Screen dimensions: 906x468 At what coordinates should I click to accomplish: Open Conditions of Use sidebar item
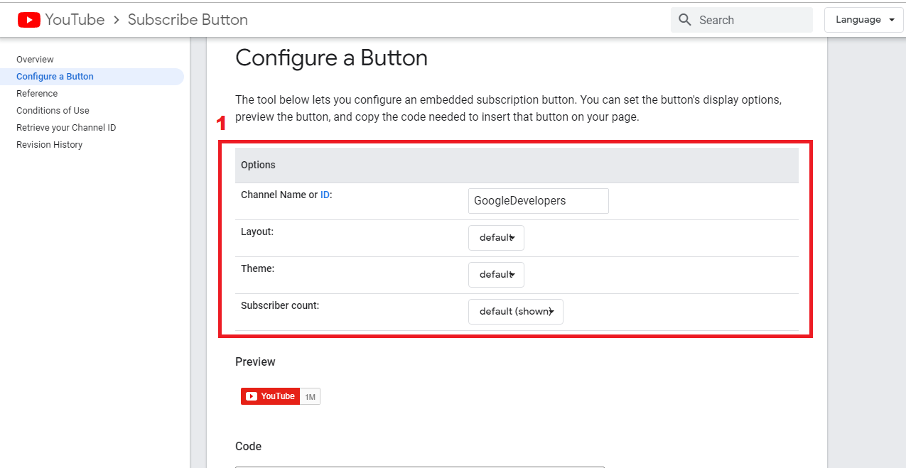[x=53, y=111]
